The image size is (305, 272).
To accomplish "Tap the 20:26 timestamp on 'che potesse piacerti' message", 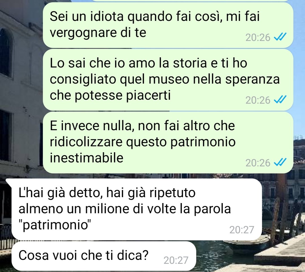I will [x=258, y=100].
